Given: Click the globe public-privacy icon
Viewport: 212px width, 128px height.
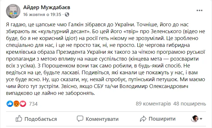Looking at the screenshot, I should (66, 14).
